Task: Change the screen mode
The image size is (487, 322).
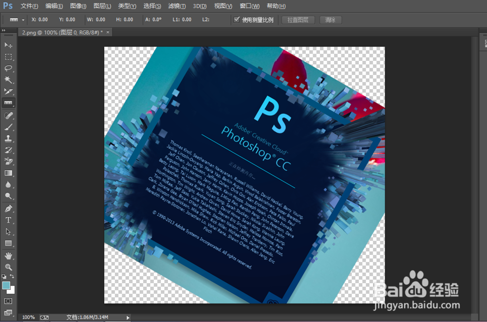Action: pyautogui.click(x=8, y=312)
